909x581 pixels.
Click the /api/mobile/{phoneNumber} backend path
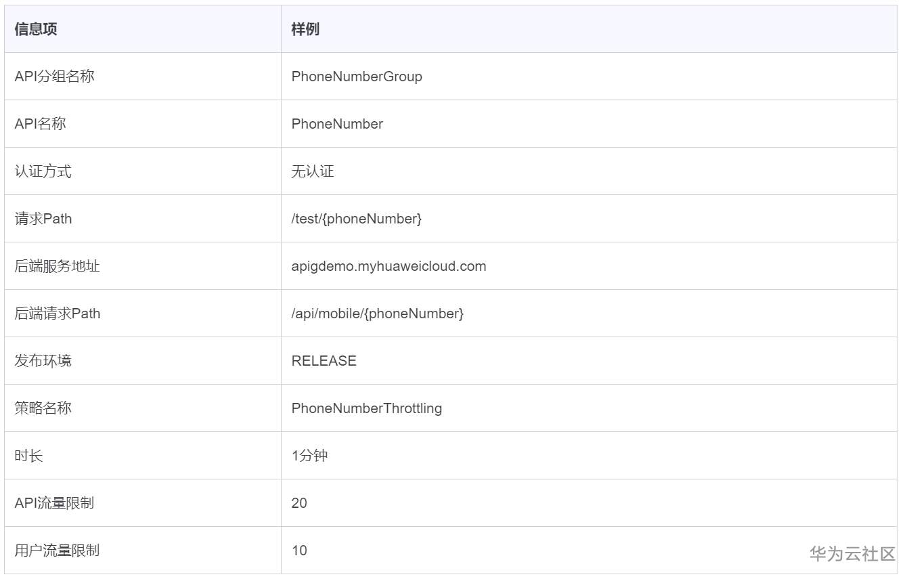click(377, 314)
